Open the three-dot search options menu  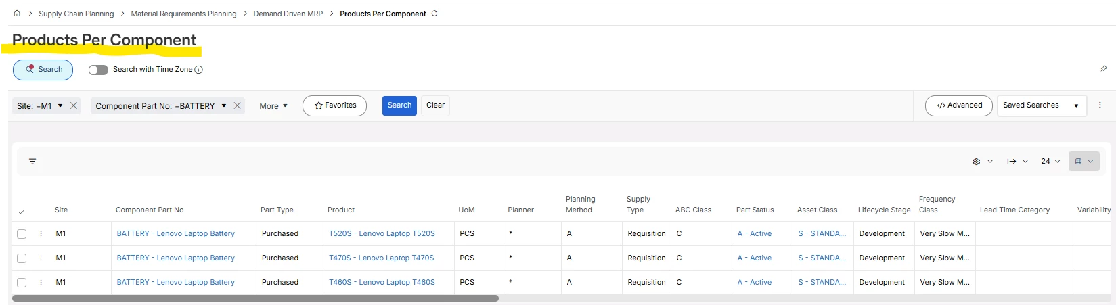[1100, 105]
